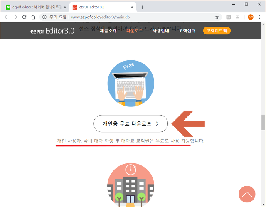
Task: Open the 고객센터 menu
Action: [x=187, y=31]
